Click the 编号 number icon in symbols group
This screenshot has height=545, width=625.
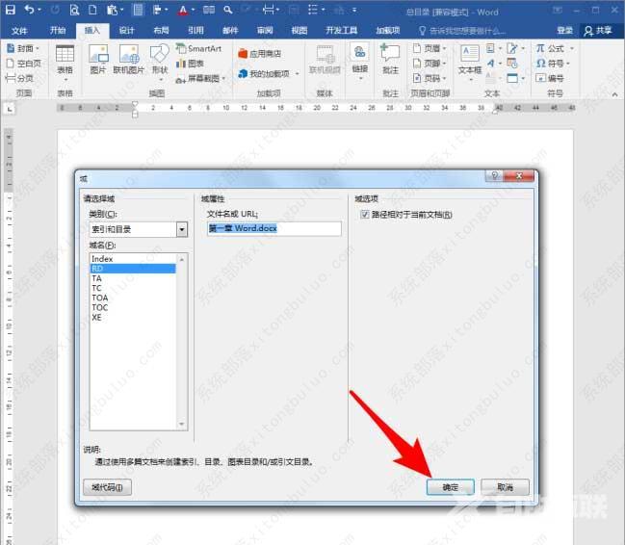[x=550, y=78]
